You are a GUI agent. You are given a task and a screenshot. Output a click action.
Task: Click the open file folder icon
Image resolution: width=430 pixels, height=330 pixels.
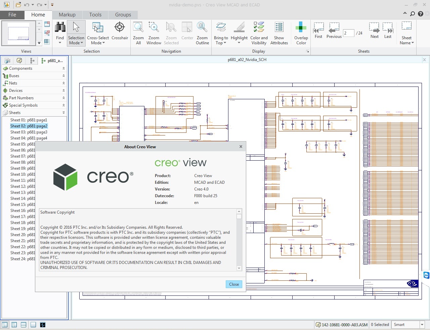(18, 5)
